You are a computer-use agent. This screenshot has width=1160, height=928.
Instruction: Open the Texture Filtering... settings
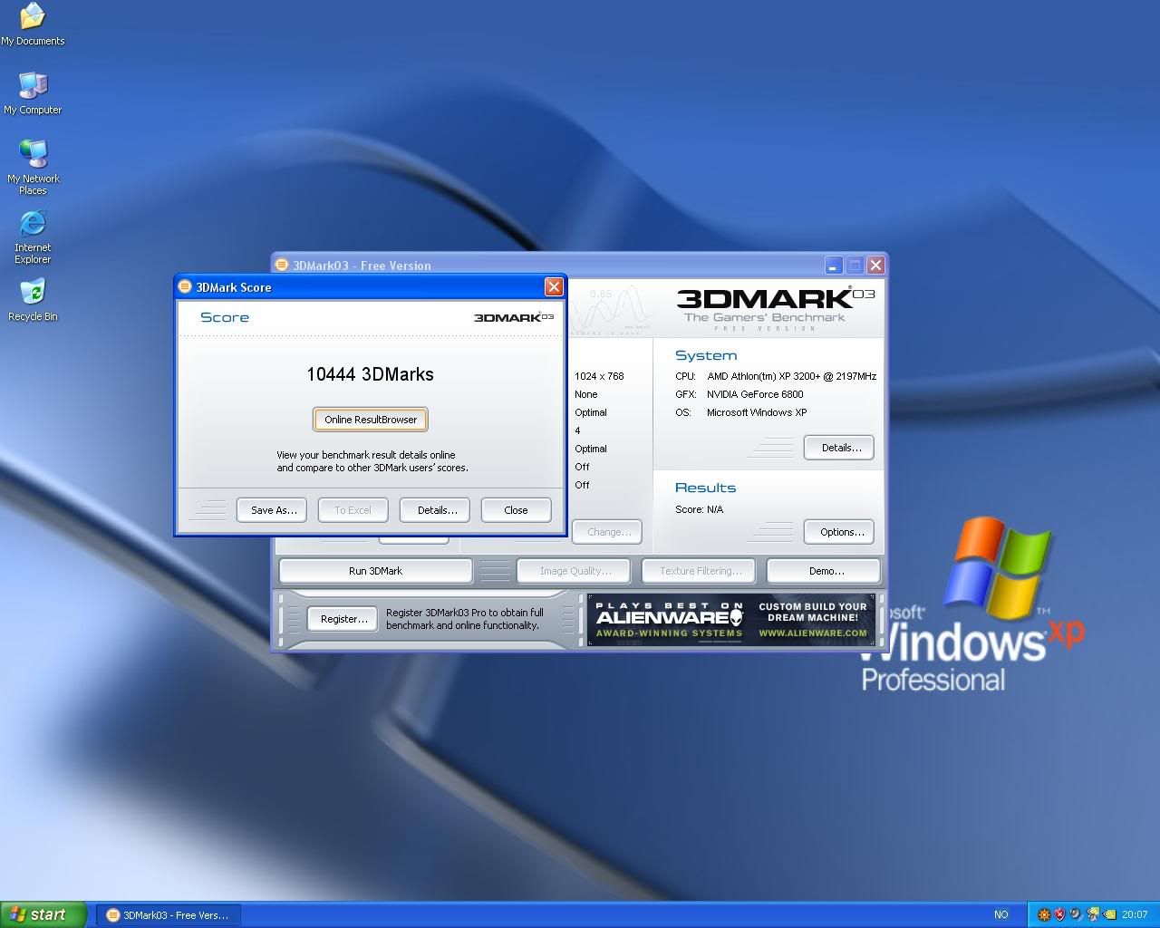(700, 571)
